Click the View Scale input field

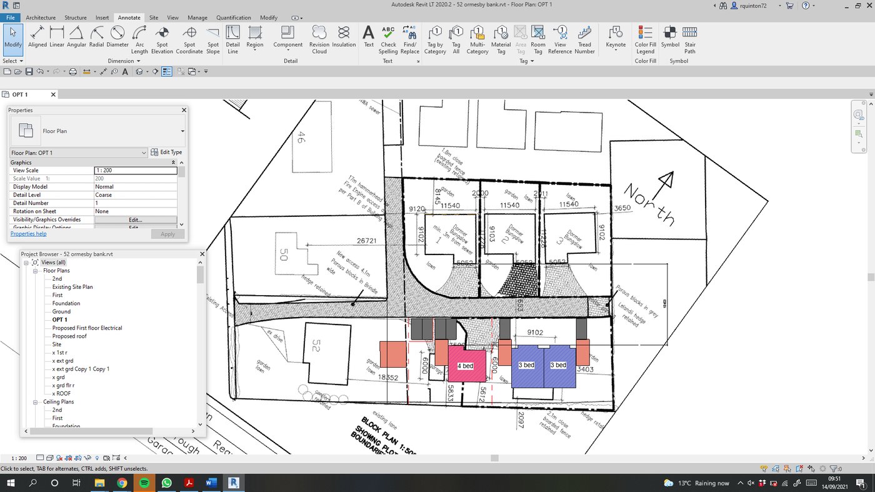point(136,171)
